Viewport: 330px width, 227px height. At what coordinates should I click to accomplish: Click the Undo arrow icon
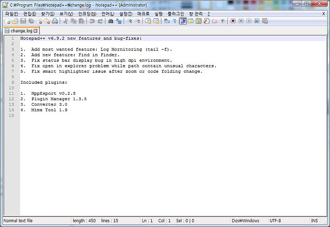(92, 21)
